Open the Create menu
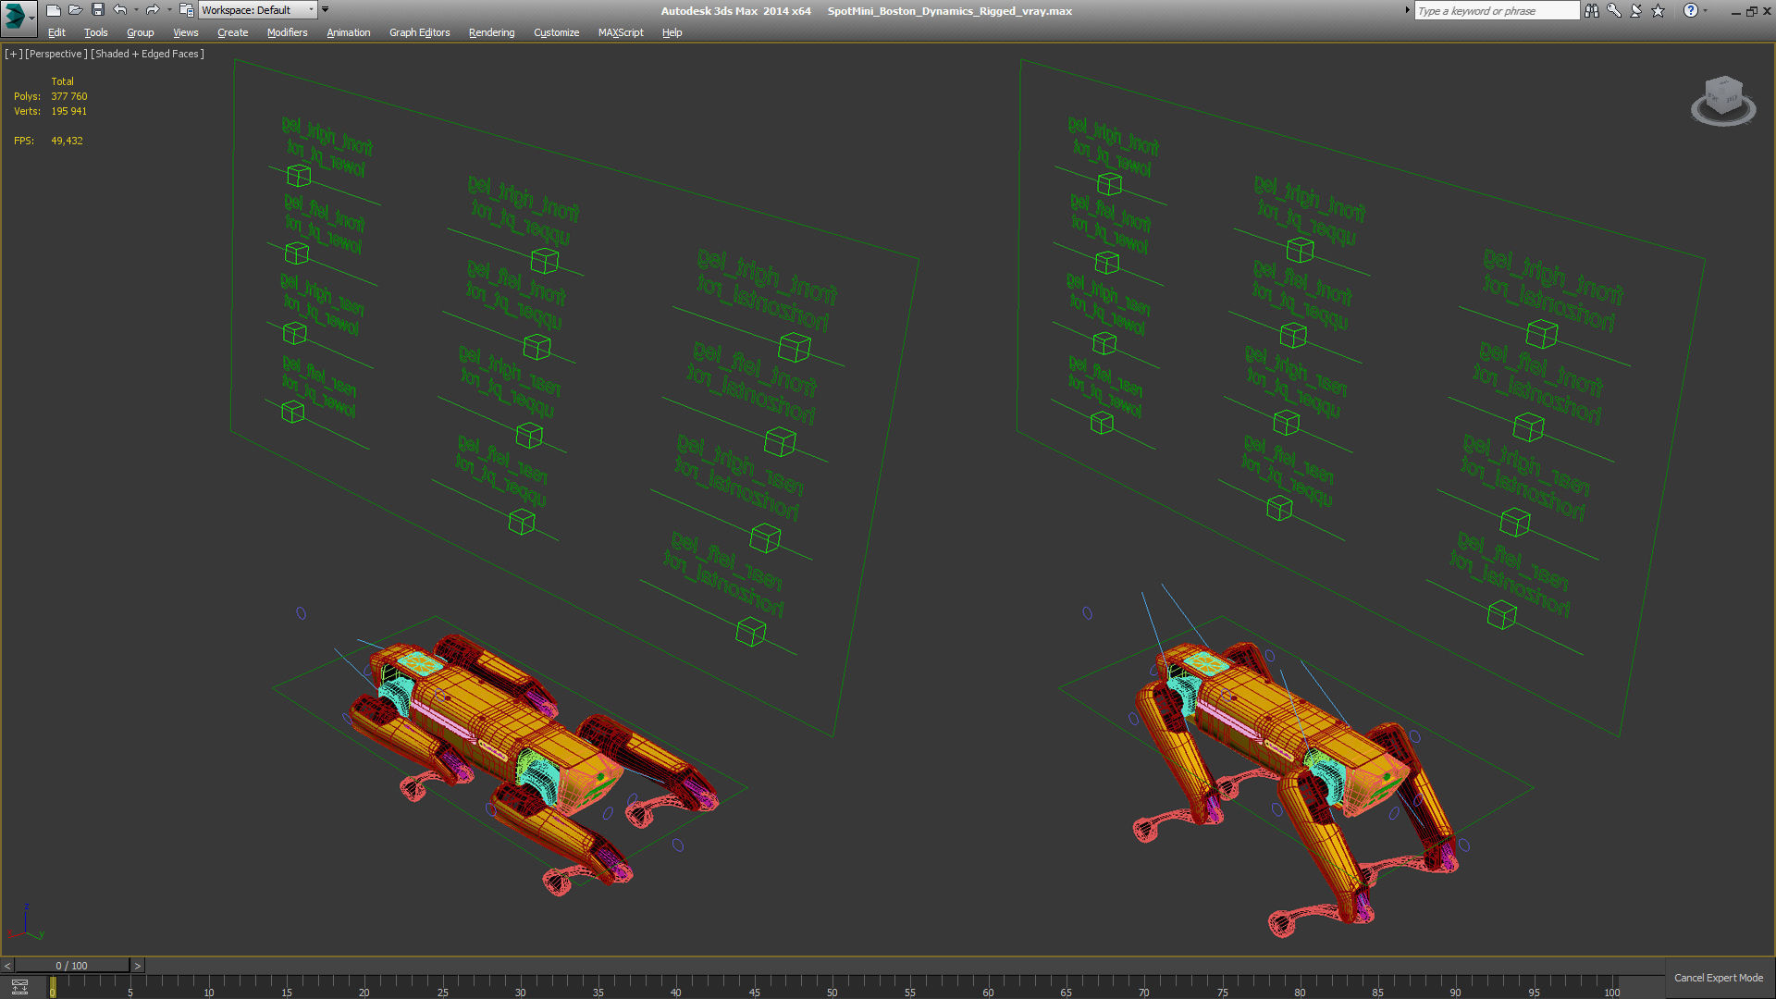 pos(233,32)
